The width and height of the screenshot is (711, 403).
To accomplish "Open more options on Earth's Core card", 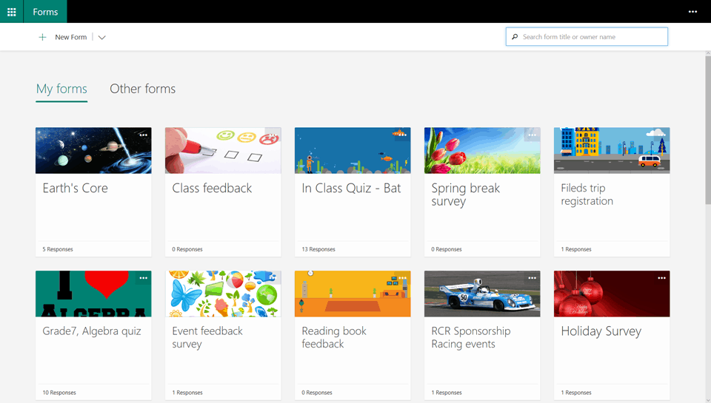I will coord(143,135).
